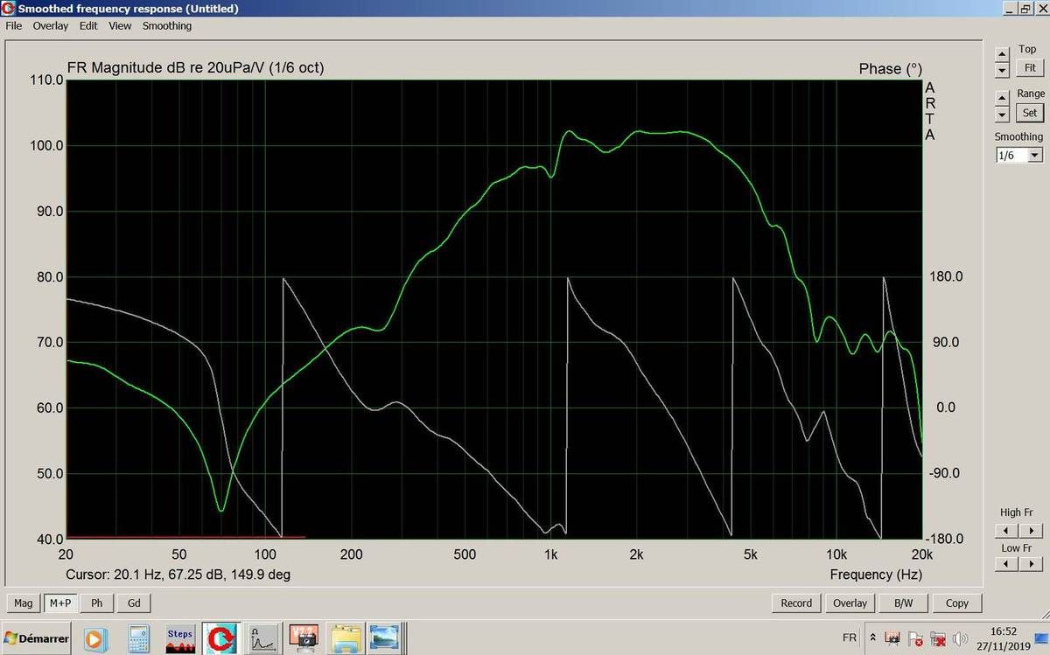Screen dimensions: 1050x655
Task: Click the Overlay button at bottom
Action: click(x=850, y=603)
